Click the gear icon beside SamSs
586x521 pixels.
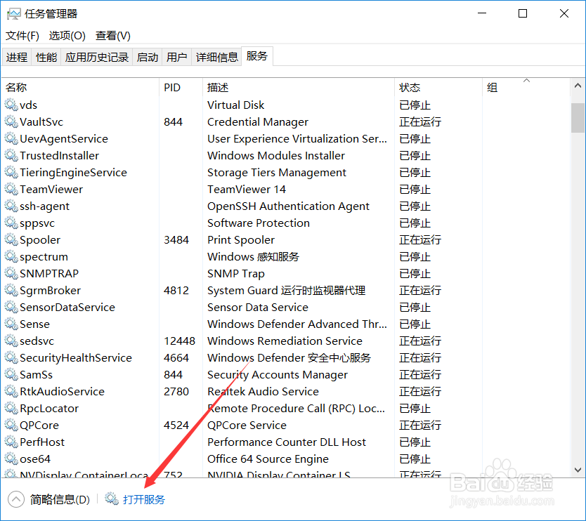coord(11,374)
